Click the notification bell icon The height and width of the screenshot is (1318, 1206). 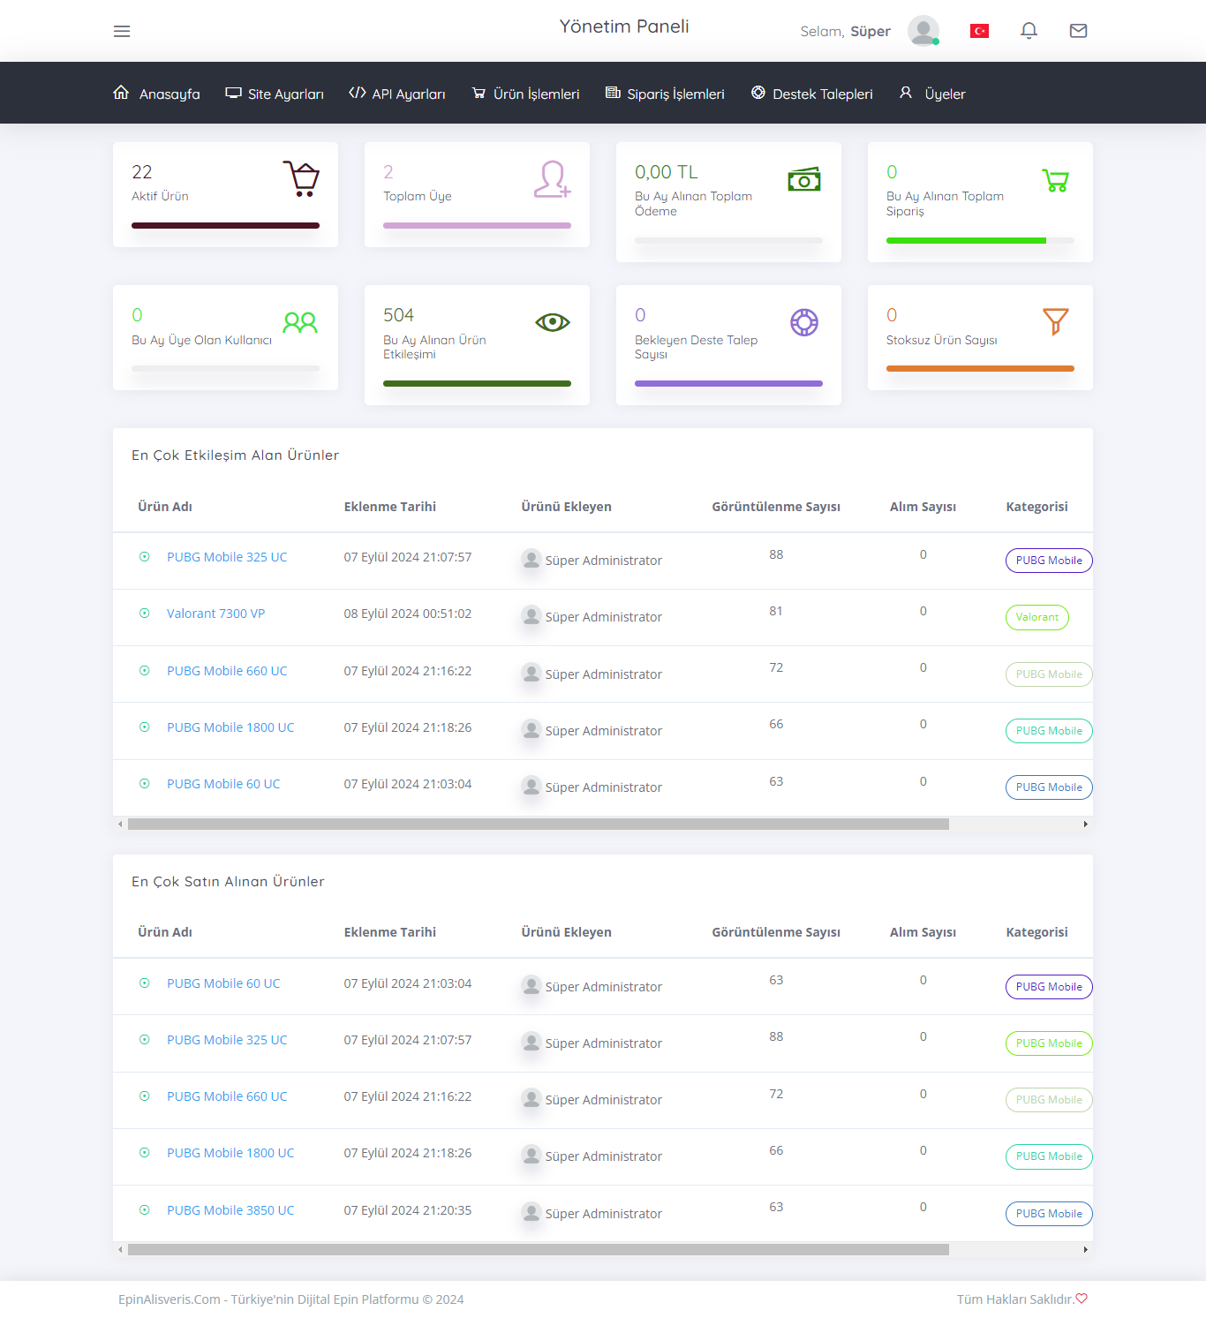coord(1029,31)
